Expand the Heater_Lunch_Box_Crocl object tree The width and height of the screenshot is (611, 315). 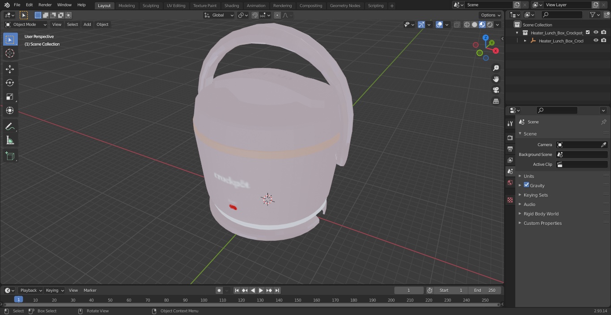(x=525, y=41)
